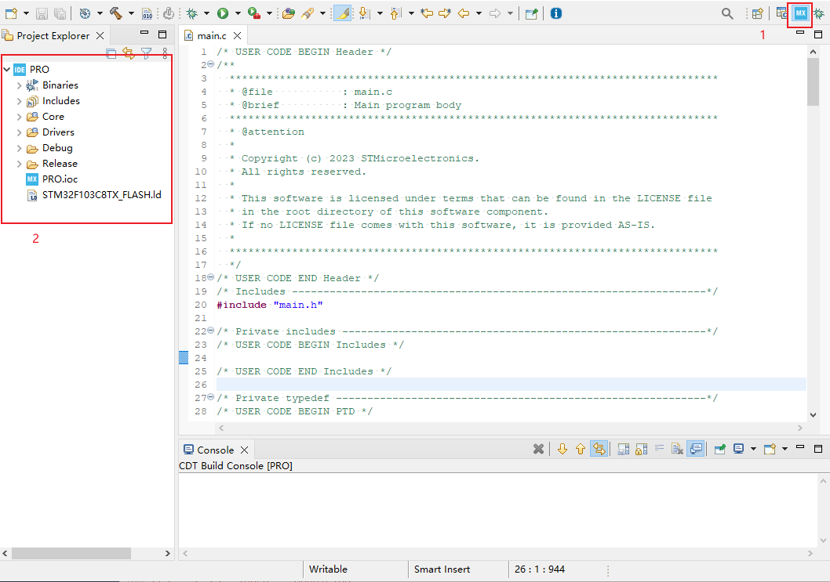This screenshot has width=830, height=582.
Task: Click the Project Explorer filter funnel icon
Action: (147, 52)
